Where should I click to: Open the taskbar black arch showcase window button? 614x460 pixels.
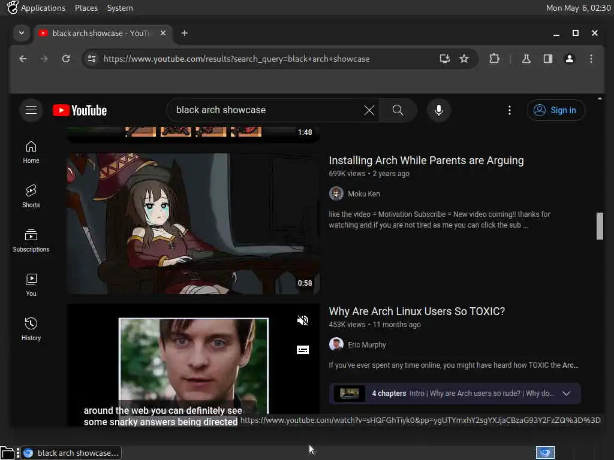coord(71,453)
